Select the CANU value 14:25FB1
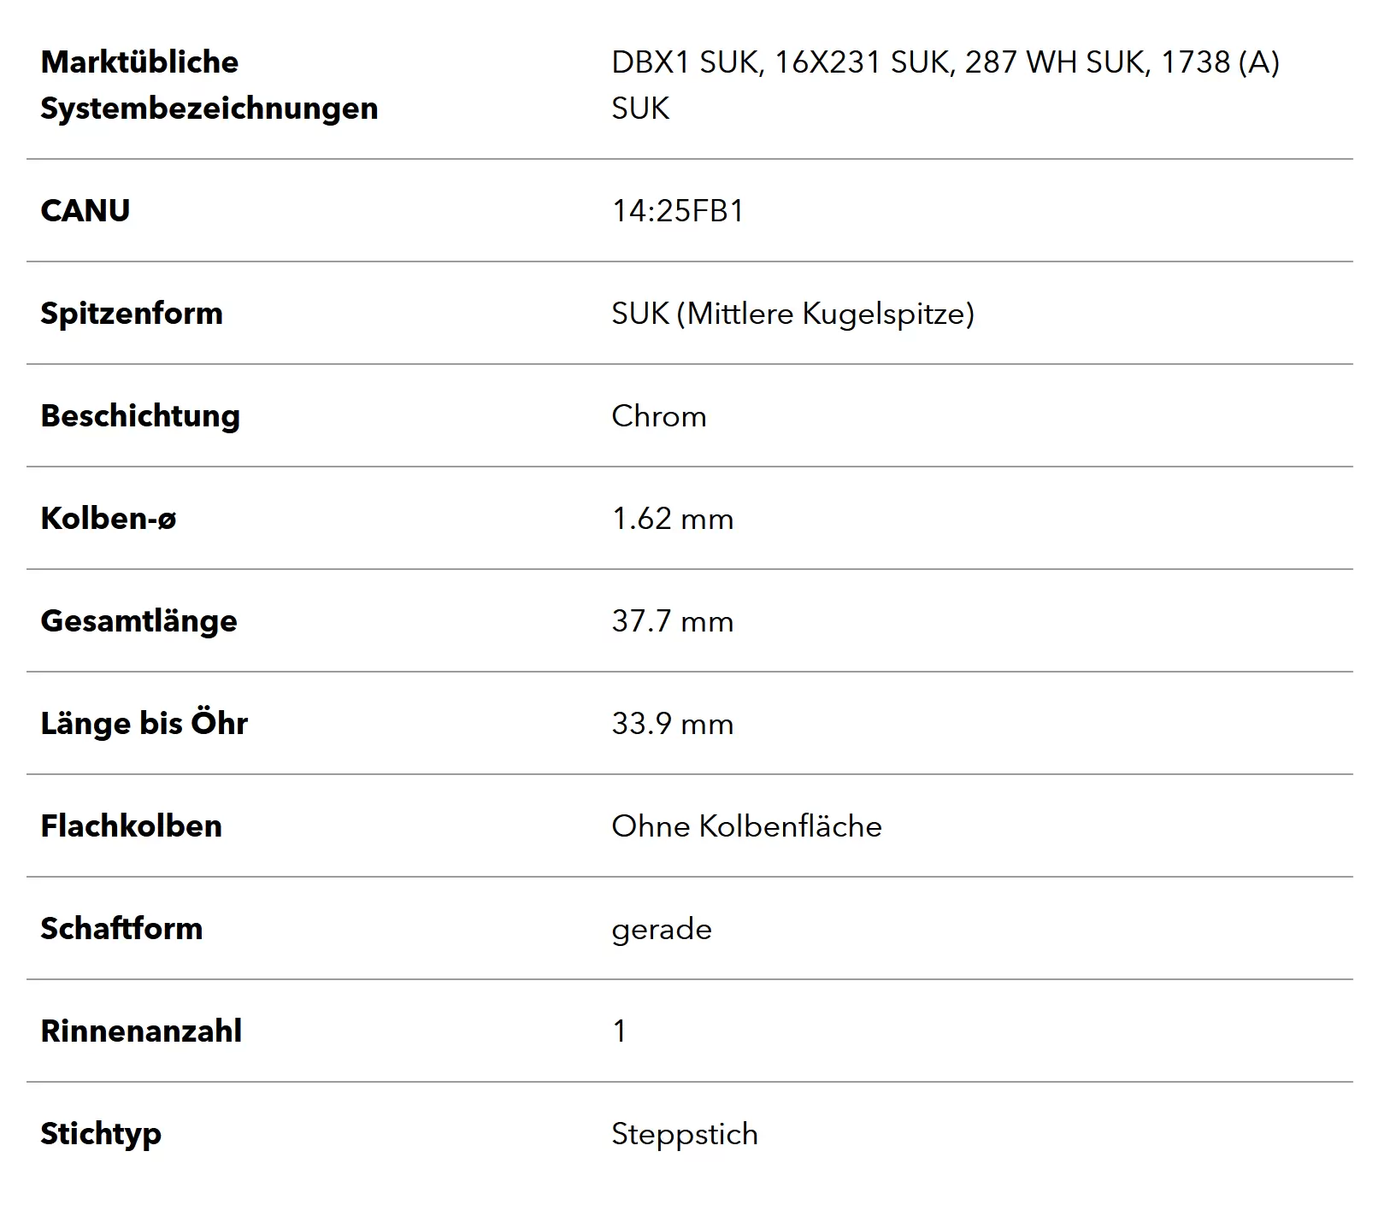Viewport: 1384px width, 1216px height. 678,210
